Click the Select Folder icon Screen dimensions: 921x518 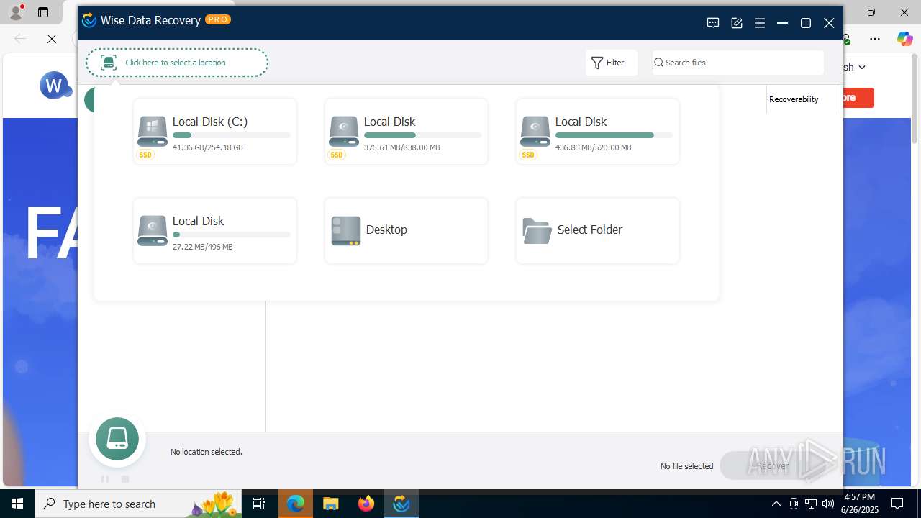tap(537, 231)
